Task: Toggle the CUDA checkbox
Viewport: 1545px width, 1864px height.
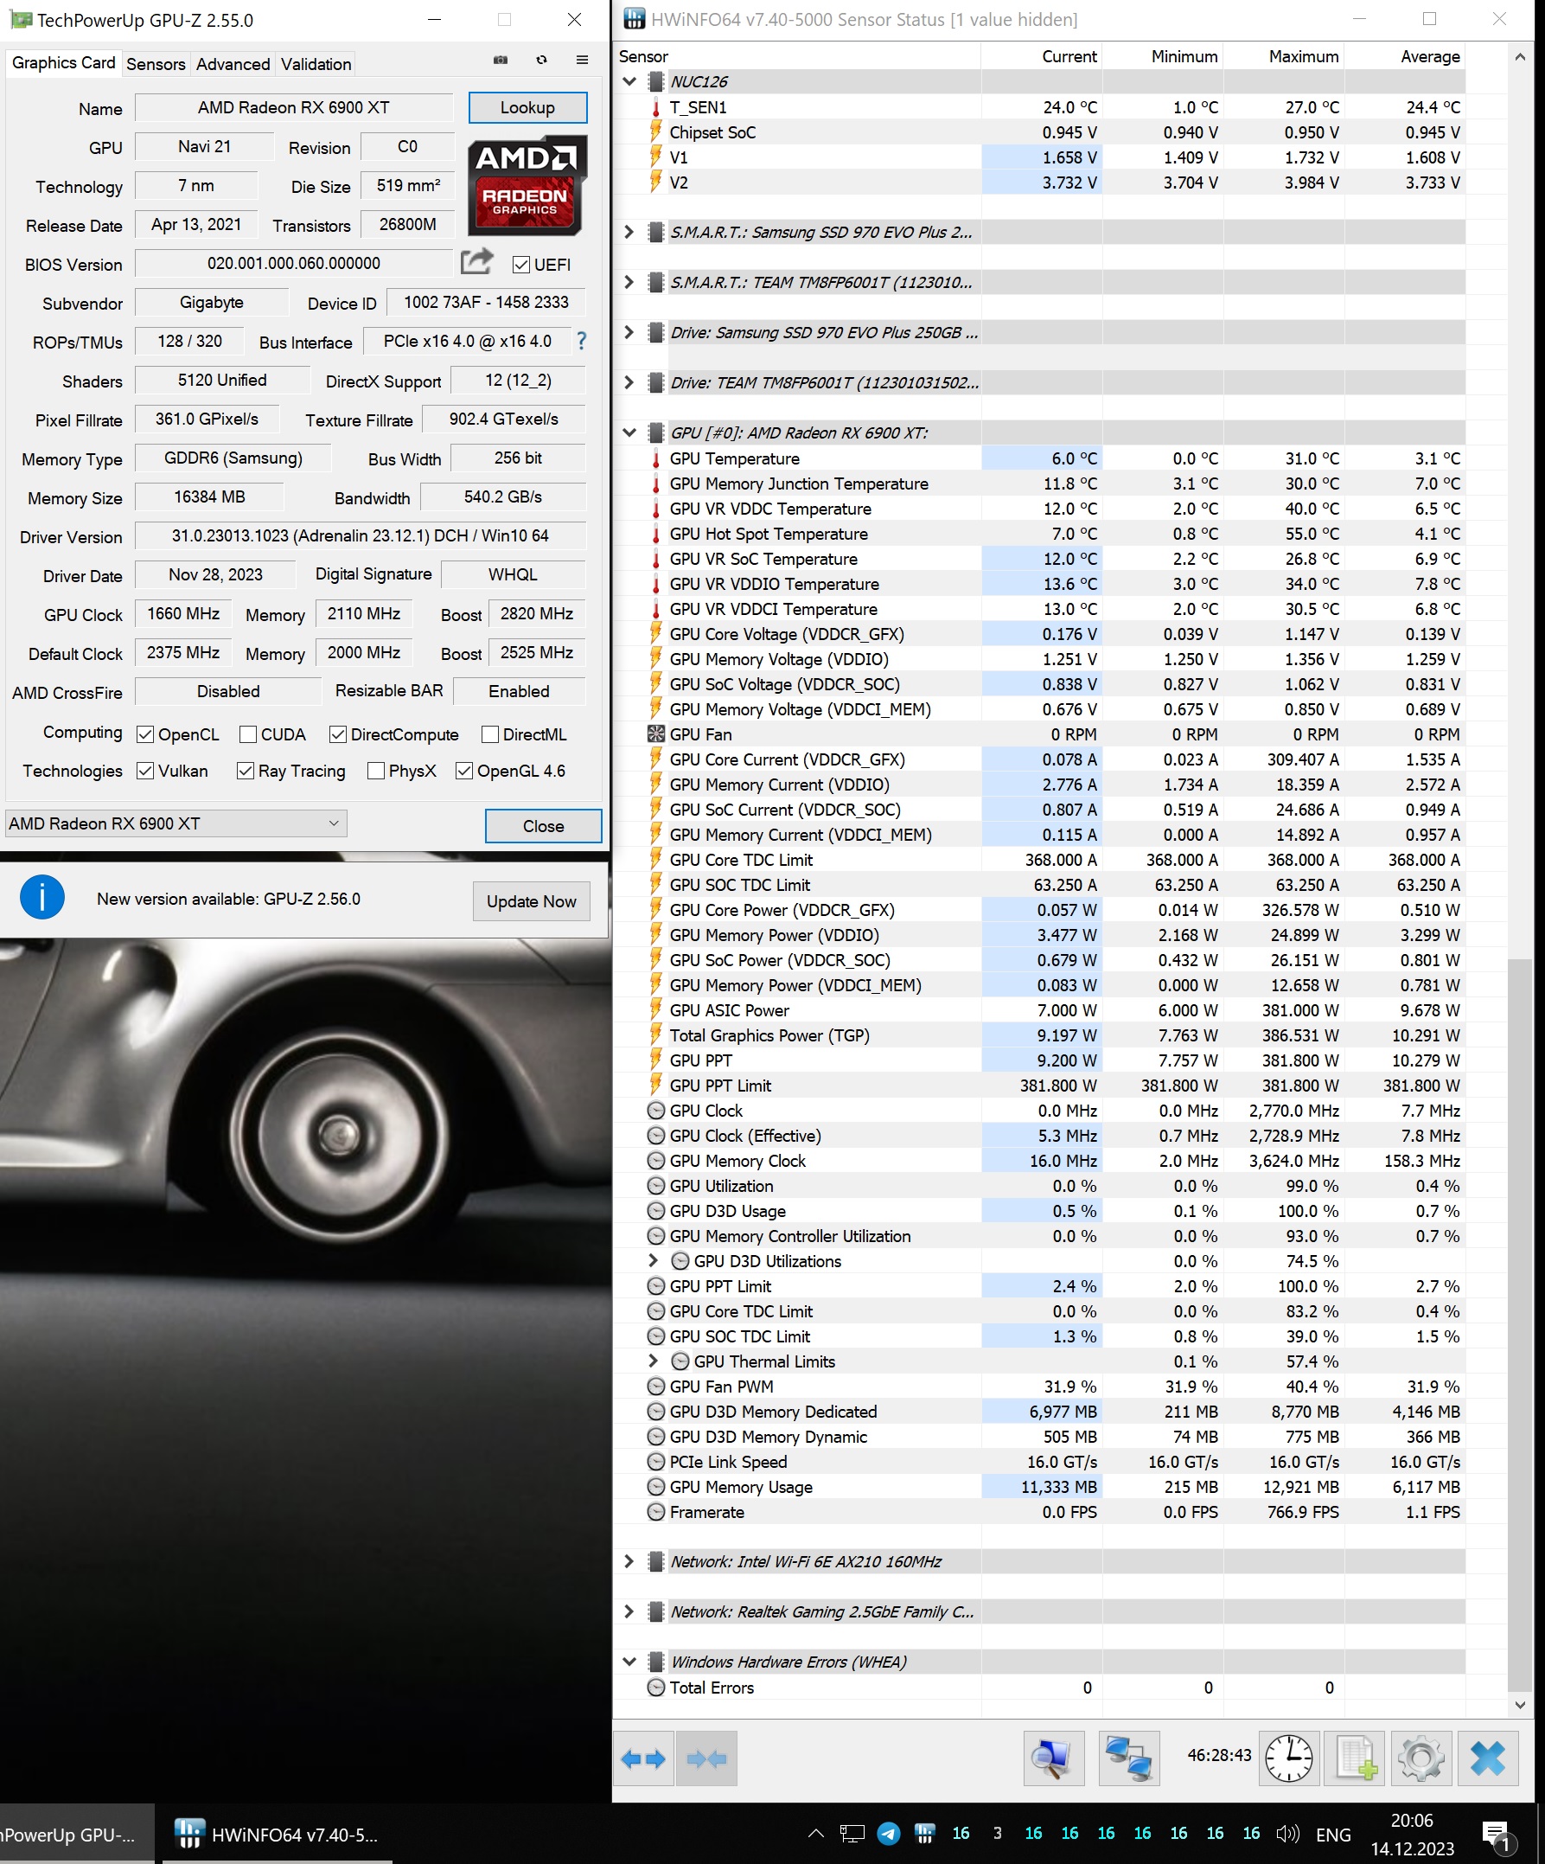Action: click(248, 734)
